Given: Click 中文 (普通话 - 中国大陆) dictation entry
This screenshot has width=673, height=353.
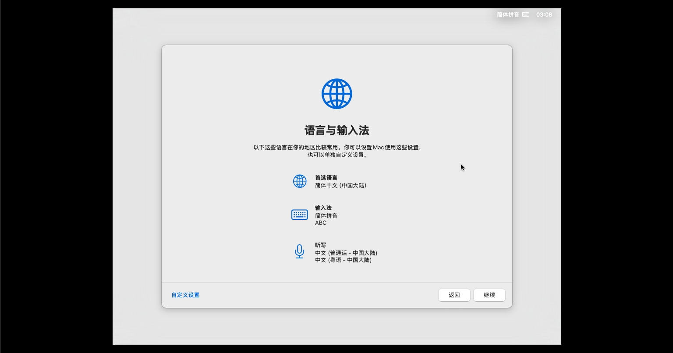Looking at the screenshot, I should click(x=346, y=253).
